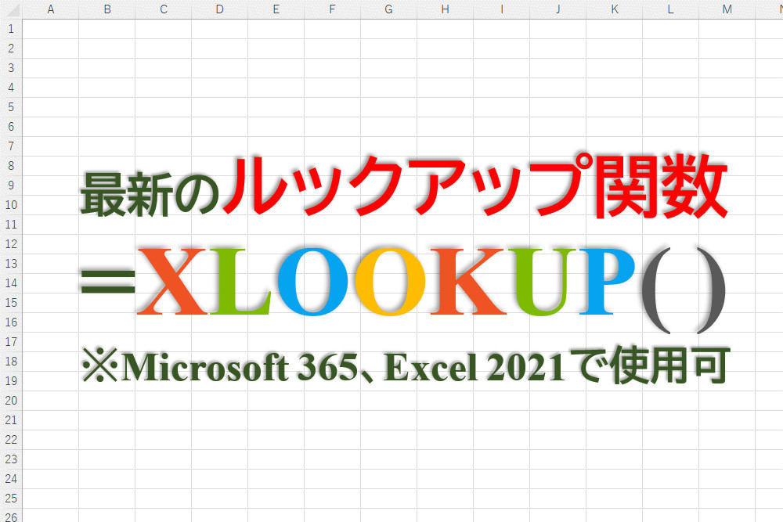The height and width of the screenshot is (522, 783).
Task: Select cell F4 in the worksheet
Action: (332, 88)
